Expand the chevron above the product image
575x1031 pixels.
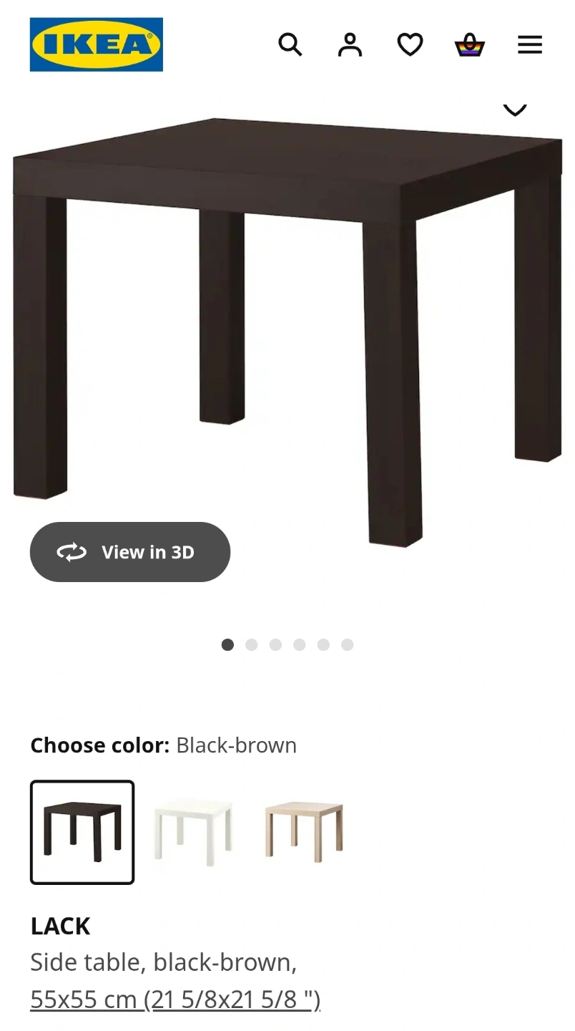click(515, 109)
